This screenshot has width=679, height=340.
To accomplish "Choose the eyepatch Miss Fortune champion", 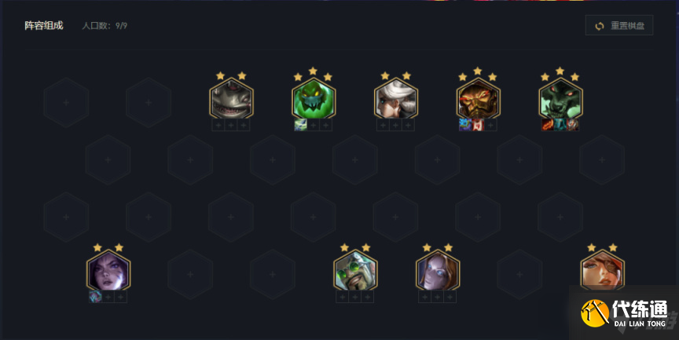I will click(x=602, y=270).
